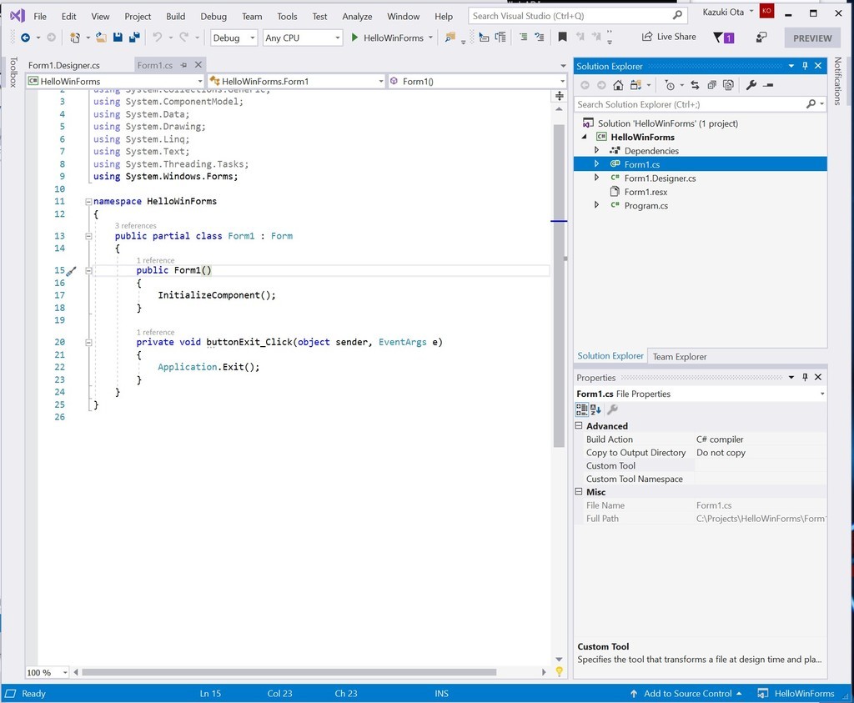Split the editor window with the splitter handle
The image size is (854, 703).
560,96
